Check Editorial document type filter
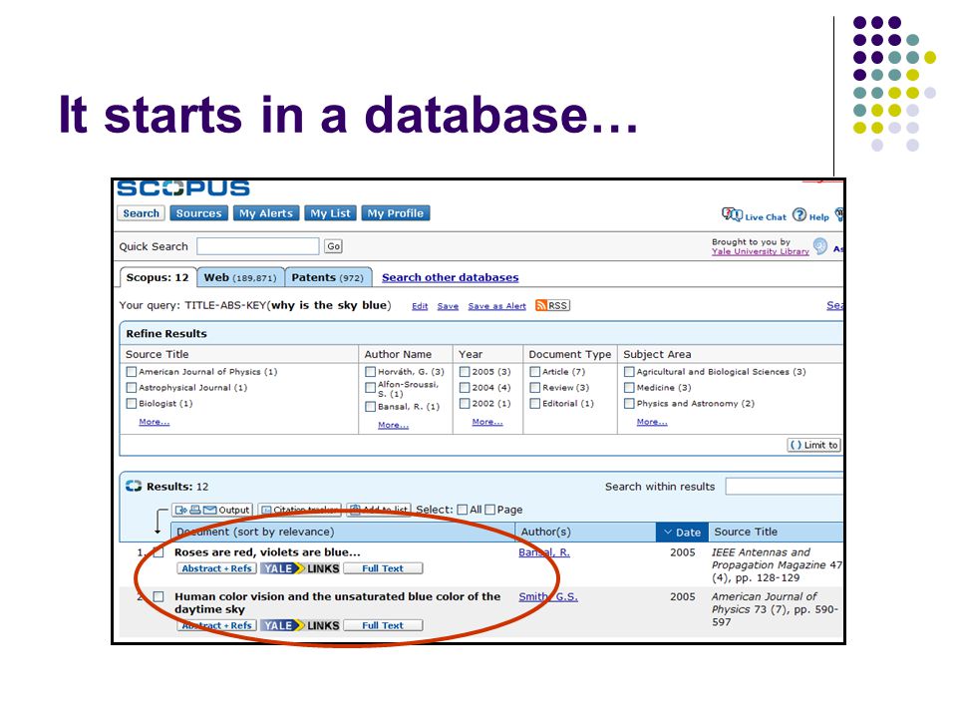 tap(534, 403)
